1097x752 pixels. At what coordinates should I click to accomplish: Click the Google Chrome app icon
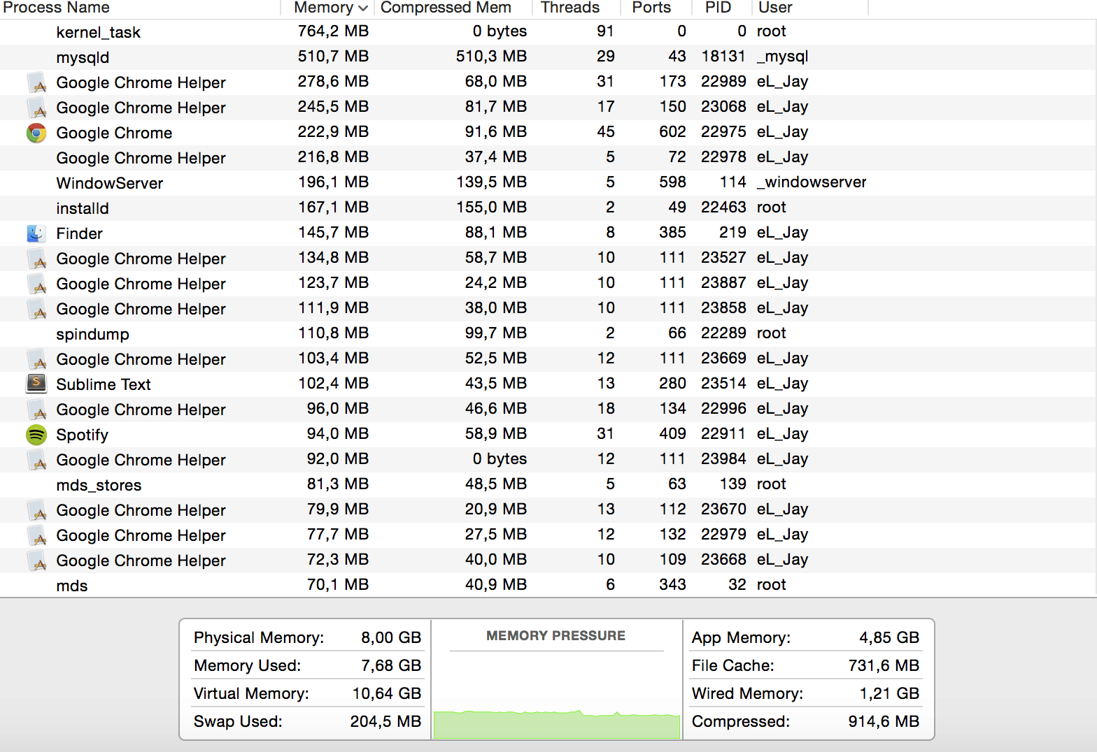[x=36, y=133]
